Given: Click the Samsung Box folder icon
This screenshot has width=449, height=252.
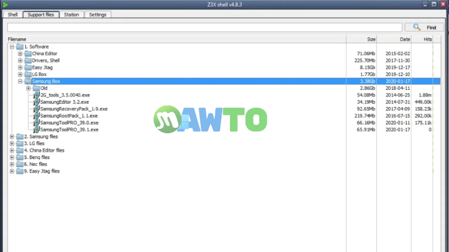Looking at the screenshot, I should pos(28,81).
